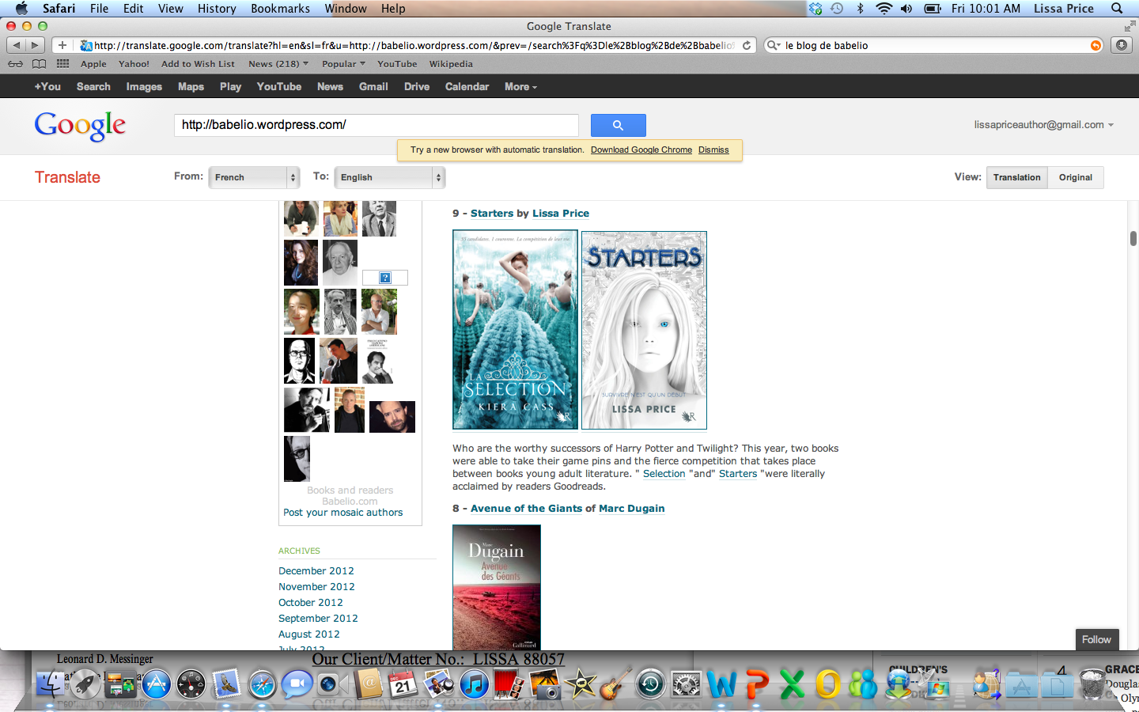Open the View menu
The image size is (1139, 712).
pos(171,9)
